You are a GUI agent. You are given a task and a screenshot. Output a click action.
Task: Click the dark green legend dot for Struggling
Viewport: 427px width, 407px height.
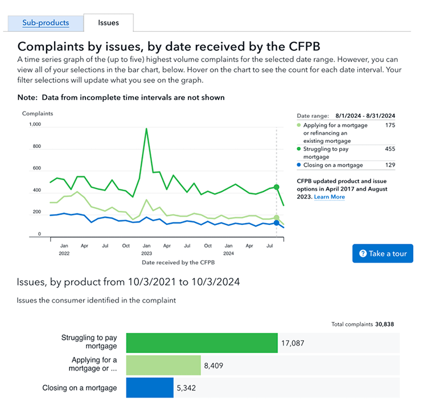pyautogui.click(x=299, y=149)
